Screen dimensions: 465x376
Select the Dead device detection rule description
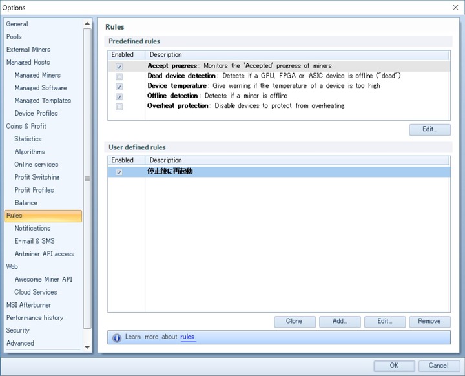tap(274, 76)
